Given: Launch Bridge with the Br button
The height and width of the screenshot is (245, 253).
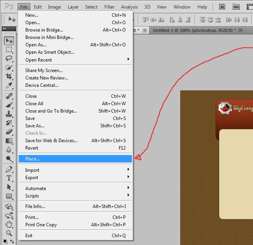Looking at the screenshot, I should [222, 7].
